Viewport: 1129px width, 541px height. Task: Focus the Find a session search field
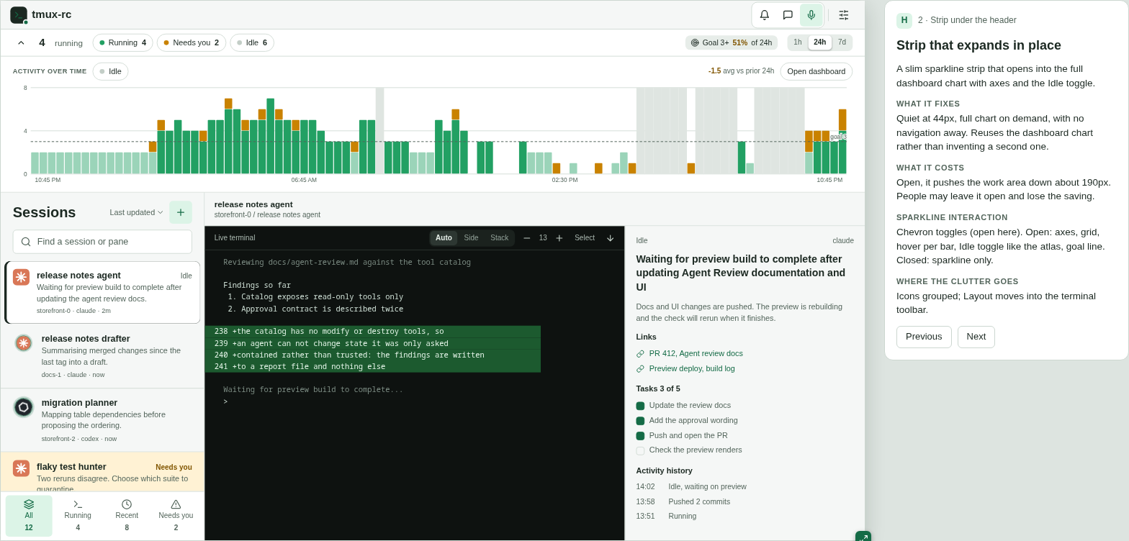coord(102,242)
